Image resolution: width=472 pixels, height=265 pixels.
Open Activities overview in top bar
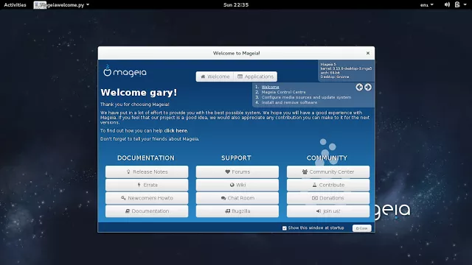(x=15, y=5)
